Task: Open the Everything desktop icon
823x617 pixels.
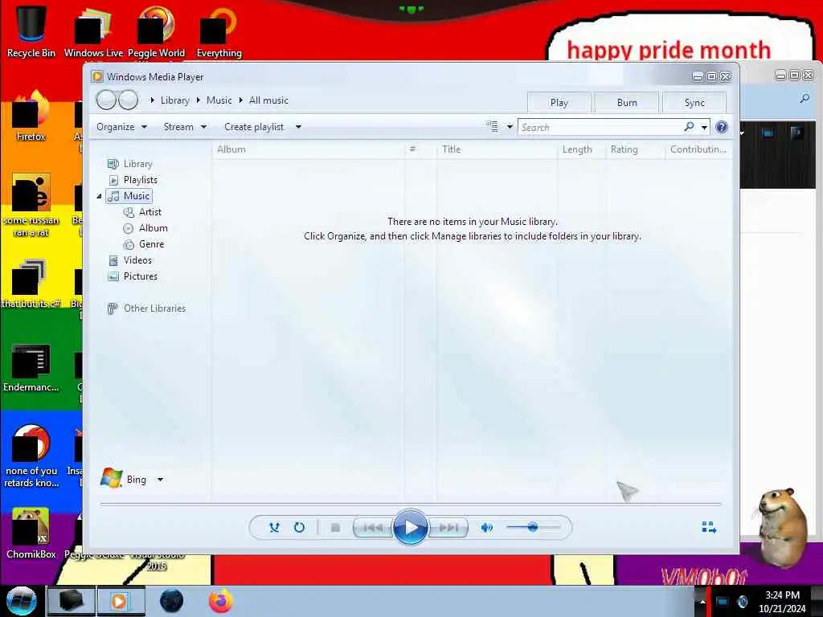Action: (219, 31)
